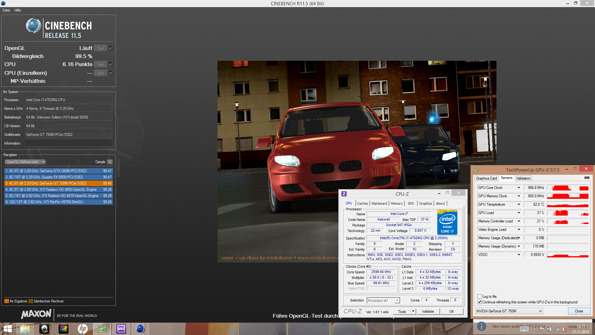Open the VDDC sensor dropdown
The width and height of the screenshot is (595, 335).
tap(518, 255)
